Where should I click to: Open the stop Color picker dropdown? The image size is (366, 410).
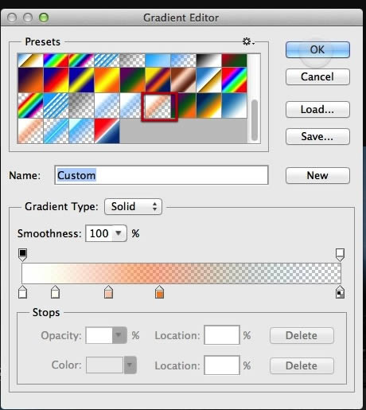(130, 365)
